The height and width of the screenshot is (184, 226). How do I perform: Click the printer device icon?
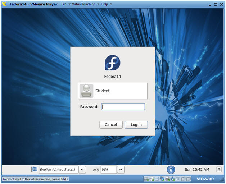pos(167,179)
